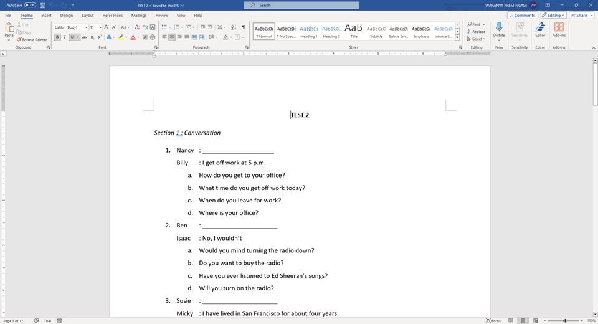
Task: Shrink the font size
Action: [x=113, y=27]
